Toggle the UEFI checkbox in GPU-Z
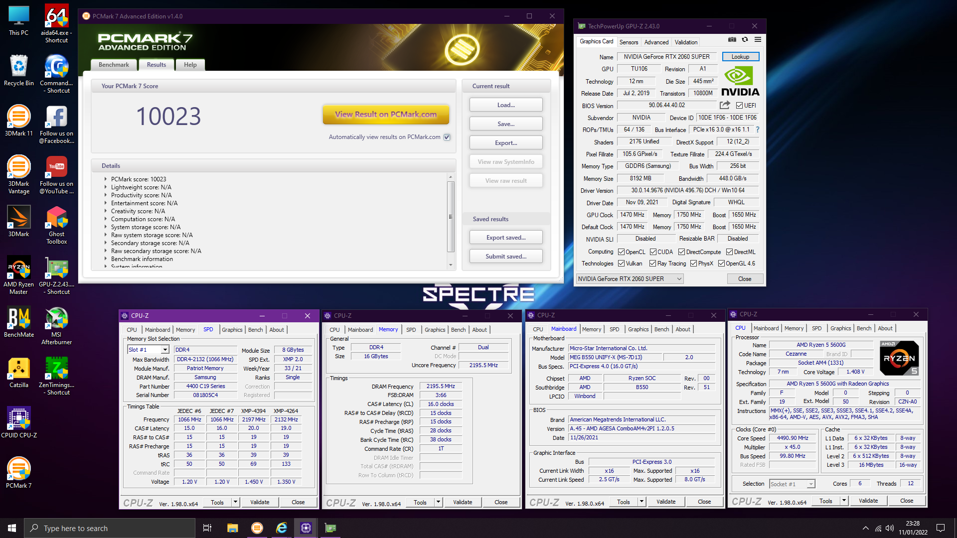This screenshot has width=957, height=538. click(x=739, y=106)
